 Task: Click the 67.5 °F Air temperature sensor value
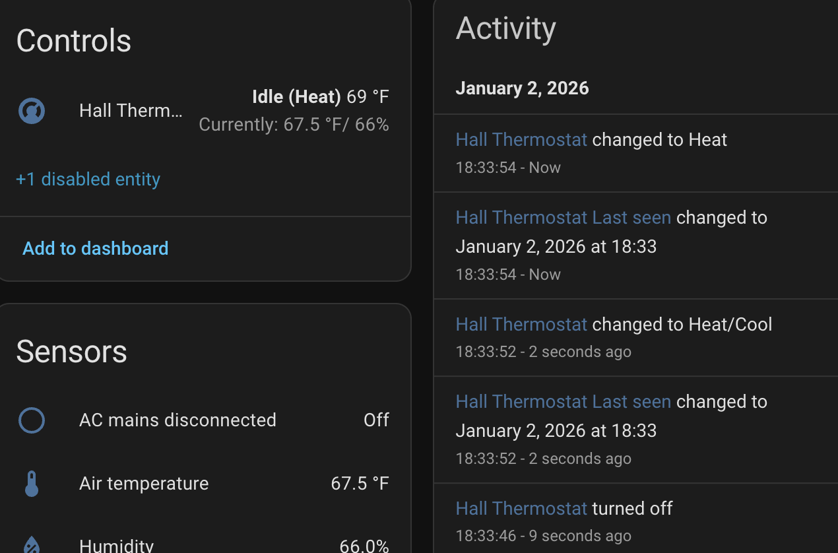click(360, 484)
